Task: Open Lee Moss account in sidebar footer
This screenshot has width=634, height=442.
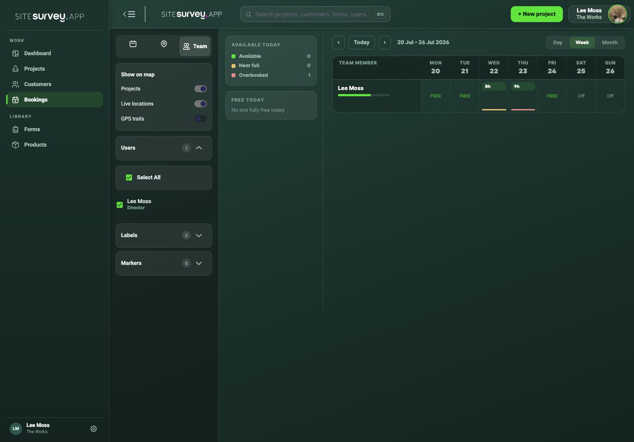Action: click(38, 428)
